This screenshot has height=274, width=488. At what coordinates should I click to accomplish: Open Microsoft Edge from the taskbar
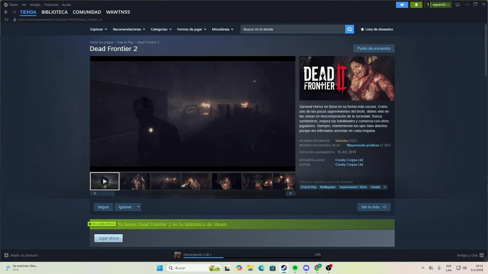(x=262, y=268)
